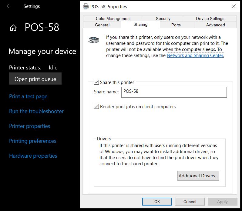The width and height of the screenshot is (242, 211).
Task: Run the troubleshooter link
Action: pyautogui.click(x=36, y=111)
